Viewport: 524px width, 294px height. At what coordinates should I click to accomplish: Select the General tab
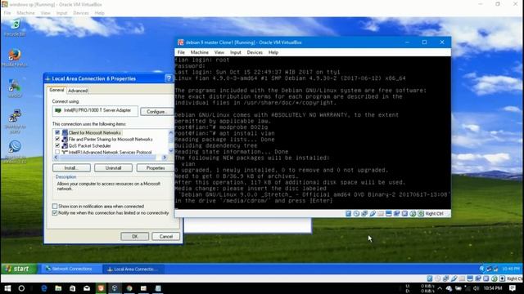point(56,90)
